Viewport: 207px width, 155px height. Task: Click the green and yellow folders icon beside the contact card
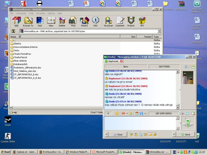coord(193,67)
